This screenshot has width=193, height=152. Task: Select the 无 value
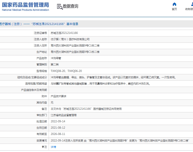(52, 103)
